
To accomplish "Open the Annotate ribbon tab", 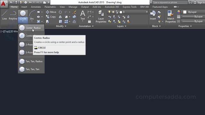I will click(x=36, y=7).
